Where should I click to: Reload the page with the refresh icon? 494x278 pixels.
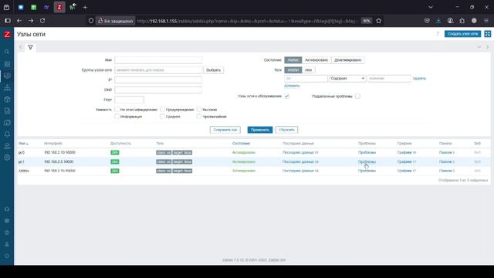coord(42,21)
